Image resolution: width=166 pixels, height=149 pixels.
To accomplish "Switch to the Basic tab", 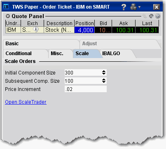I will point(41,44).
